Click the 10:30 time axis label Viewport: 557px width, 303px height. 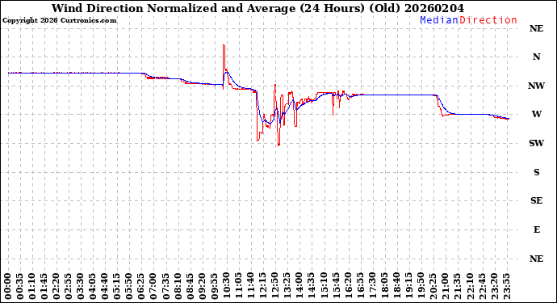coord(227,286)
